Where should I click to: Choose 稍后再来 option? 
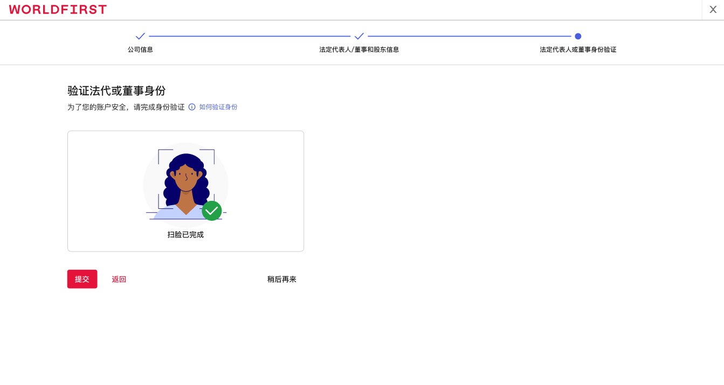pos(281,279)
